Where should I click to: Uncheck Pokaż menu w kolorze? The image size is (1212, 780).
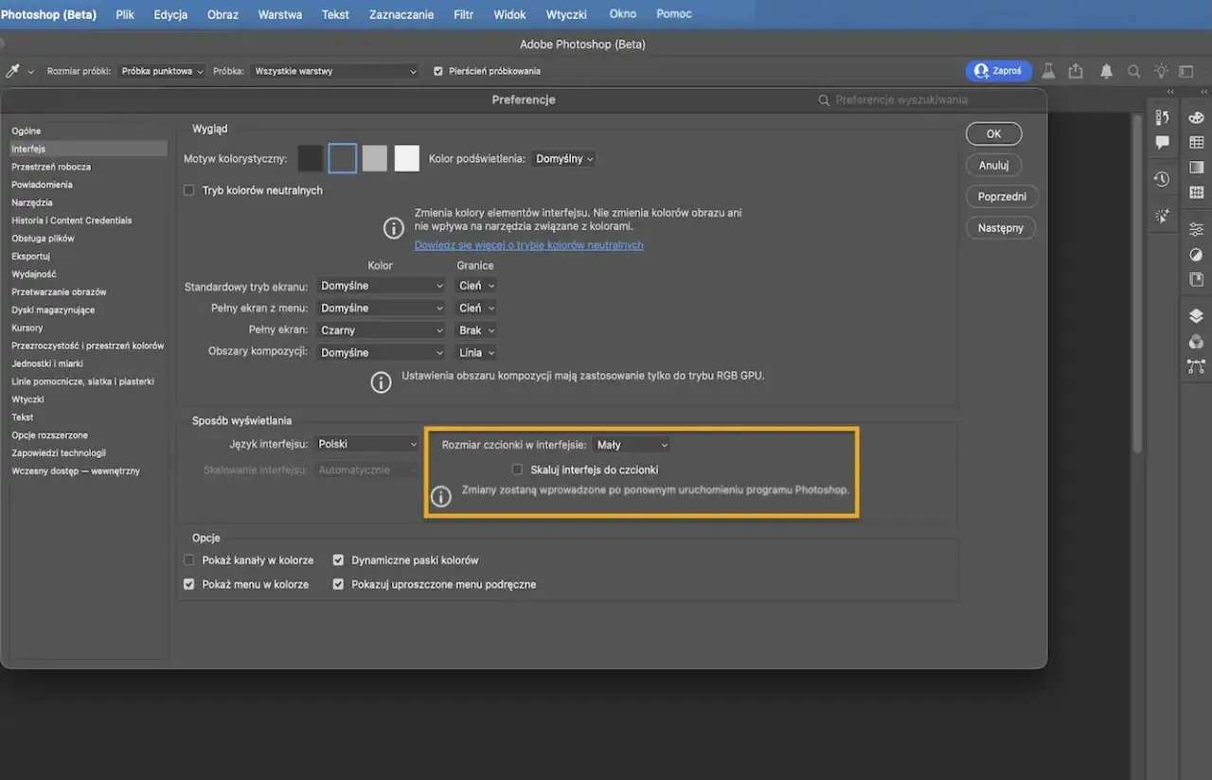[x=188, y=584]
